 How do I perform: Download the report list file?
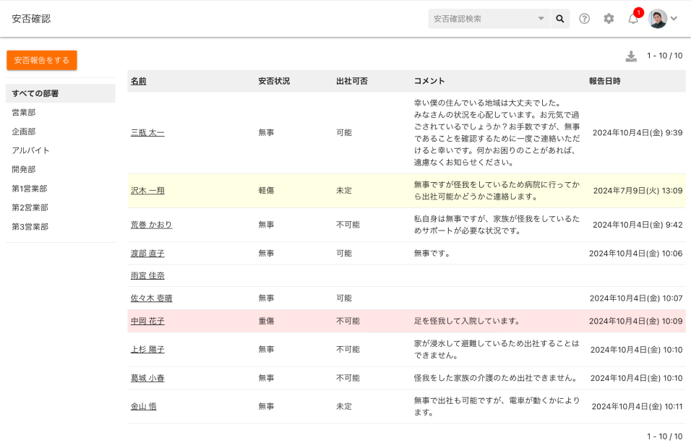click(x=631, y=56)
